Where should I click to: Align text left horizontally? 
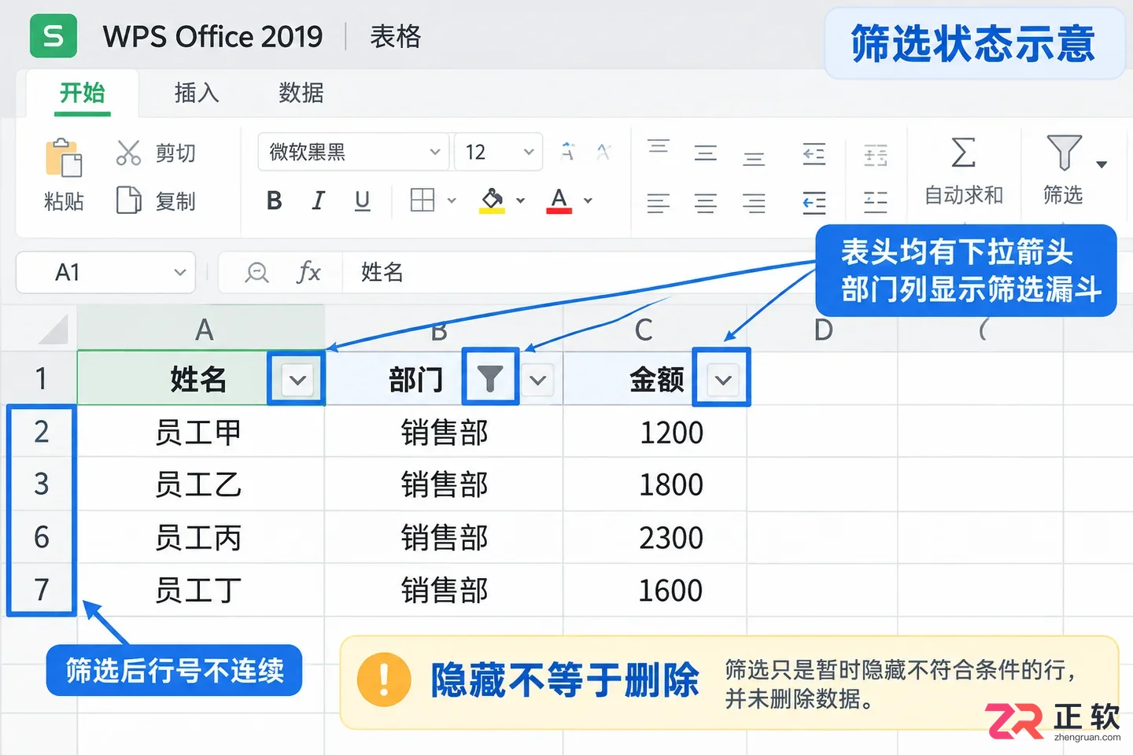658,204
